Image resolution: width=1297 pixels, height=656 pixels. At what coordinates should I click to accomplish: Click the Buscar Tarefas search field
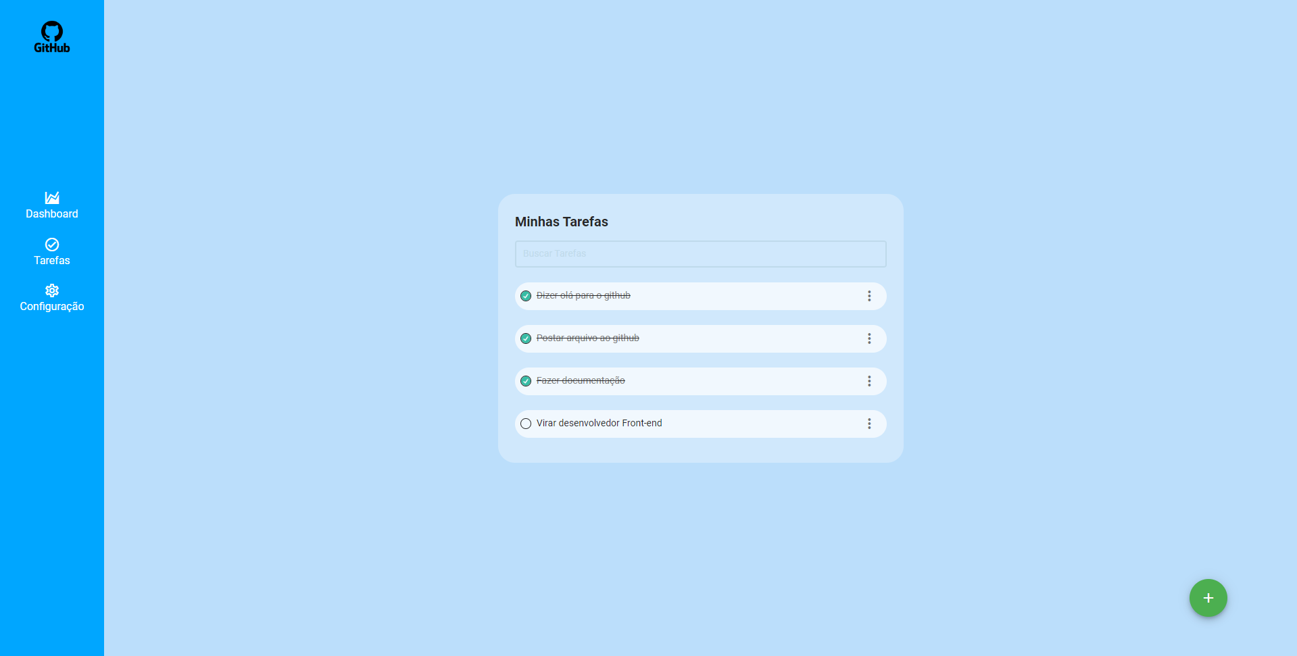coord(700,254)
